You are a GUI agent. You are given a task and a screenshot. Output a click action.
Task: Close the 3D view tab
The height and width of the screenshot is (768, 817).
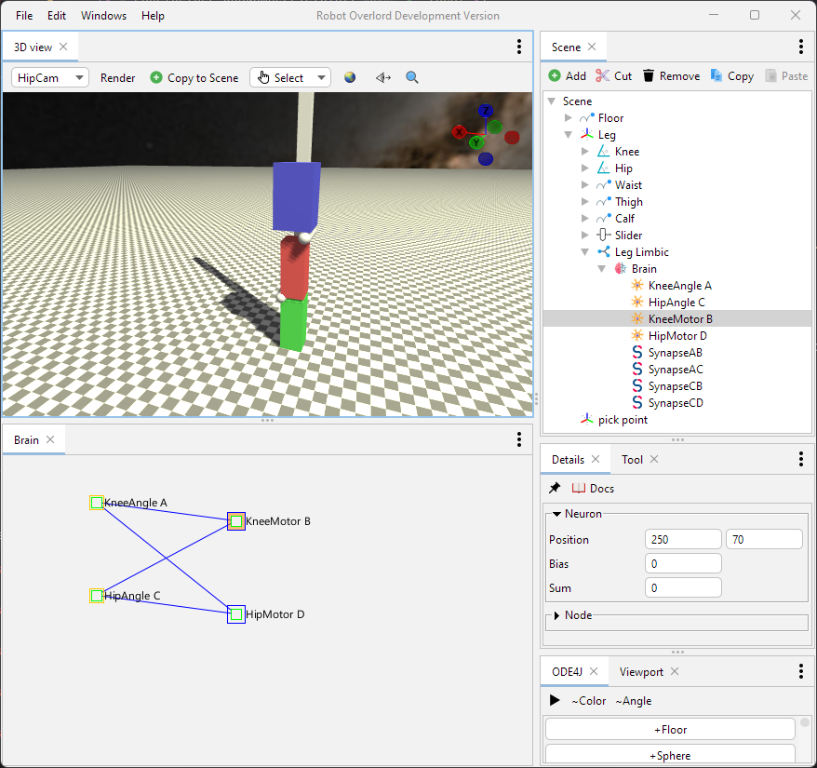click(63, 47)
